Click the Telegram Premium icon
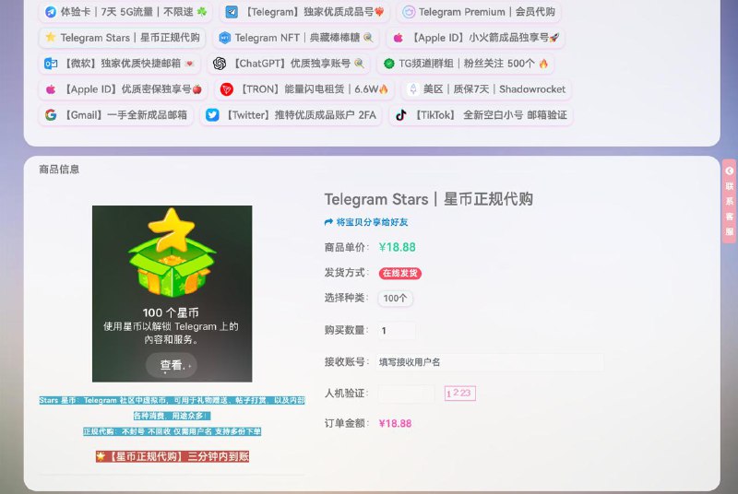738x494 pixels. point(409,12)
